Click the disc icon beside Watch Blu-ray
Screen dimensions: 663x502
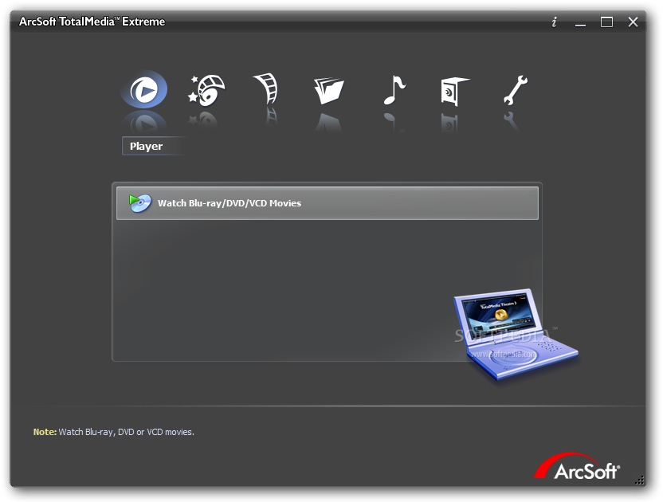(x=140, y=203)
